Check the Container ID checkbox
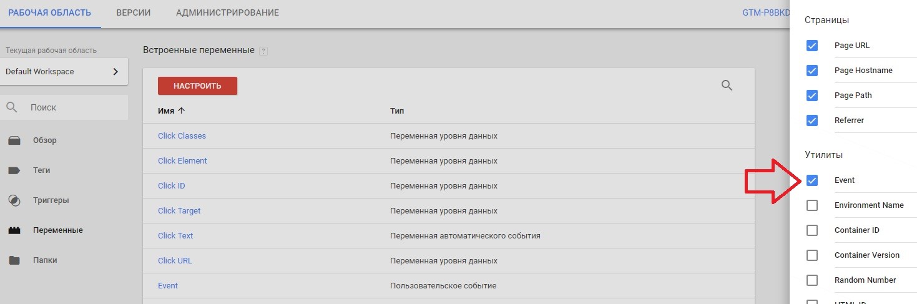917x304 pixels. pyautogui.click(x=812, y=230)
